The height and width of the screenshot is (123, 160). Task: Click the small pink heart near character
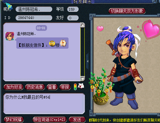100,29
